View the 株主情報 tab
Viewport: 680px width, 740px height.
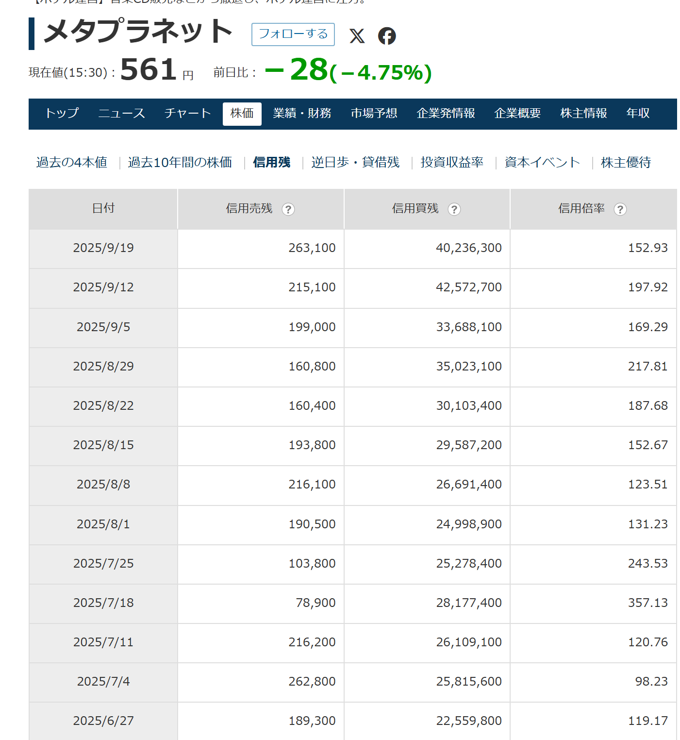pyautogui.click(x=583, y=113)
